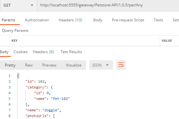Switch to the Params tab
Viewport: 179px width, 119px height.
[8, 20]
